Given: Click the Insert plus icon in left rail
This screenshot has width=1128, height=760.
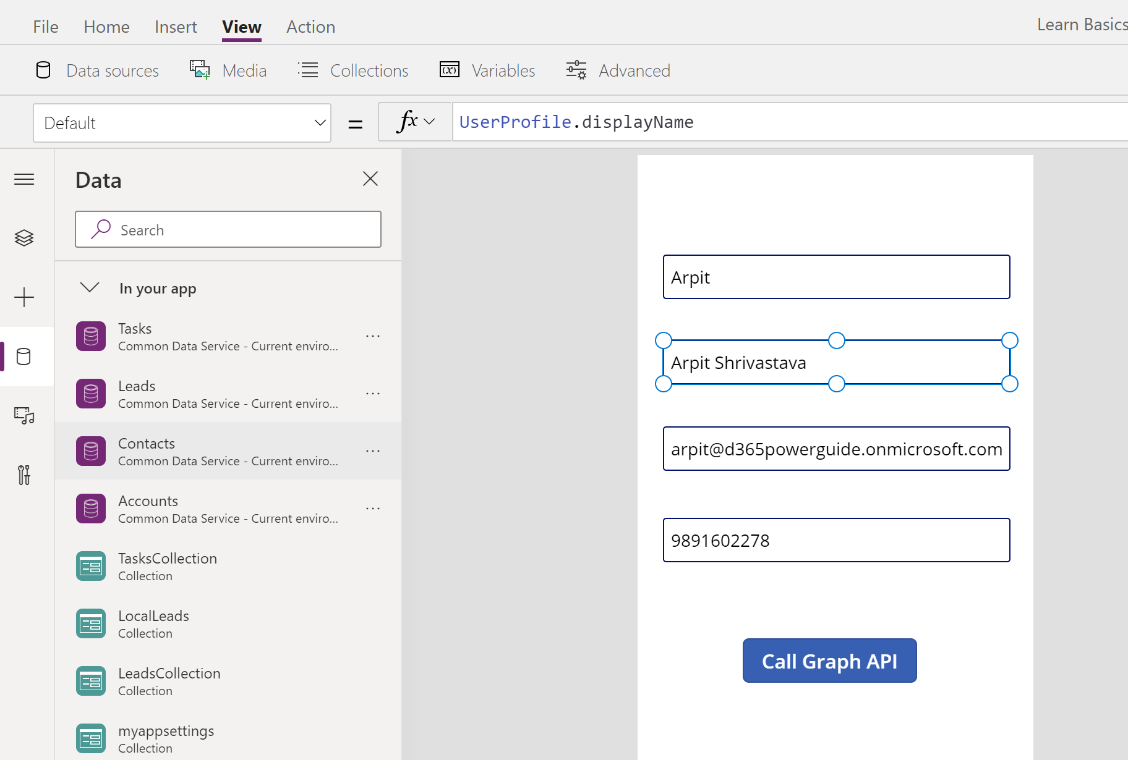Looking at the screenshot, I should 24,297.
